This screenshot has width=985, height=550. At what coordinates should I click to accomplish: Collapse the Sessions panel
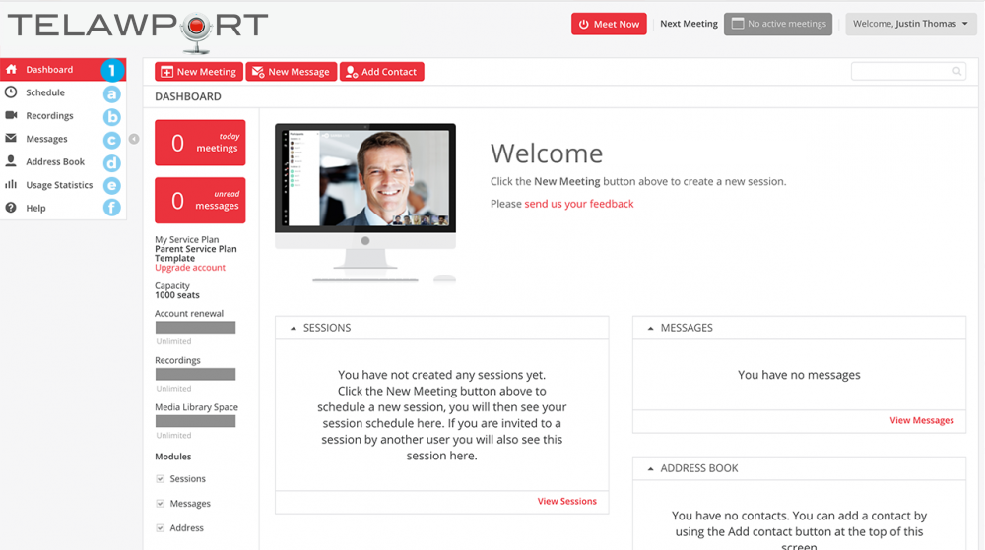click(x=293, y=328)
